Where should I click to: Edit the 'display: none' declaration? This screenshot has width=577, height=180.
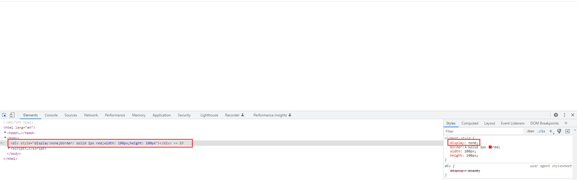(x=464, y=143)
